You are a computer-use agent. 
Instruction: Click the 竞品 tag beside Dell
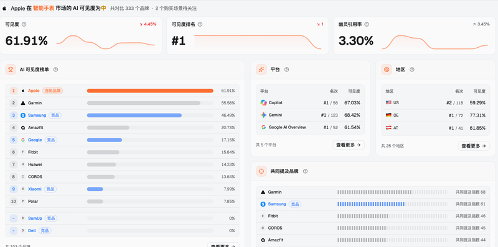[45, 230]
